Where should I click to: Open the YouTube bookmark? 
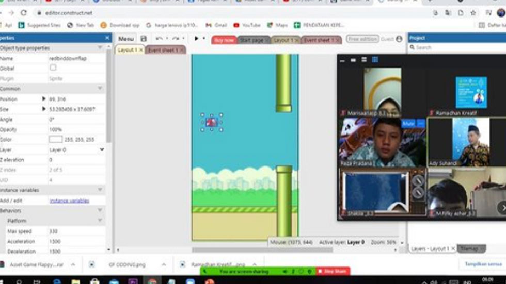247,25
